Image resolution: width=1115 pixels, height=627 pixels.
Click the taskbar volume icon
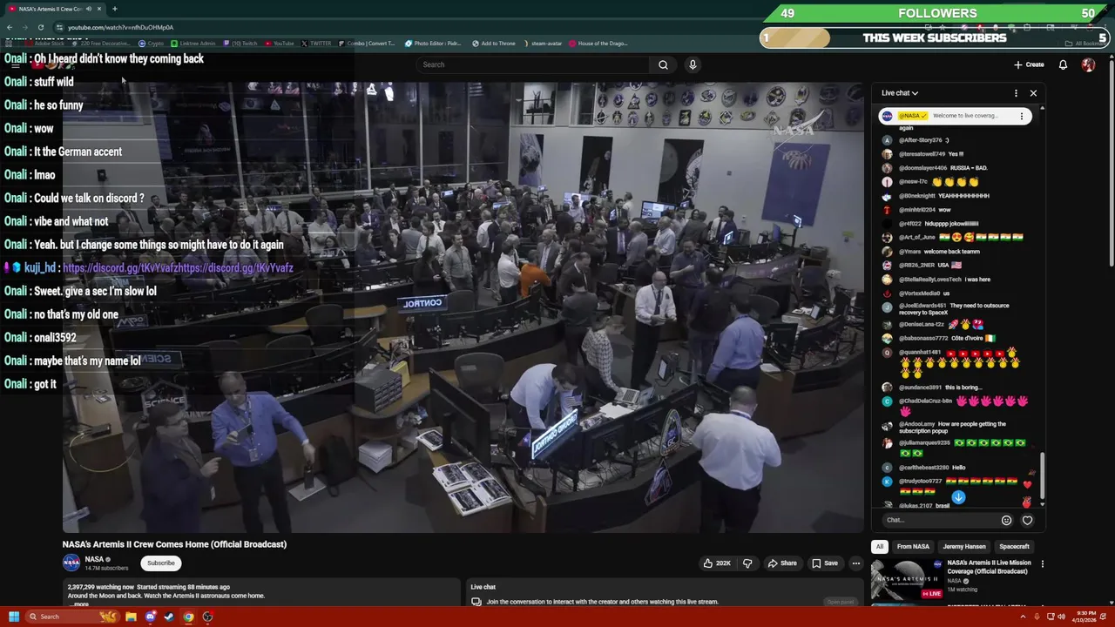pyautogui.click(x=1060, y=617)
